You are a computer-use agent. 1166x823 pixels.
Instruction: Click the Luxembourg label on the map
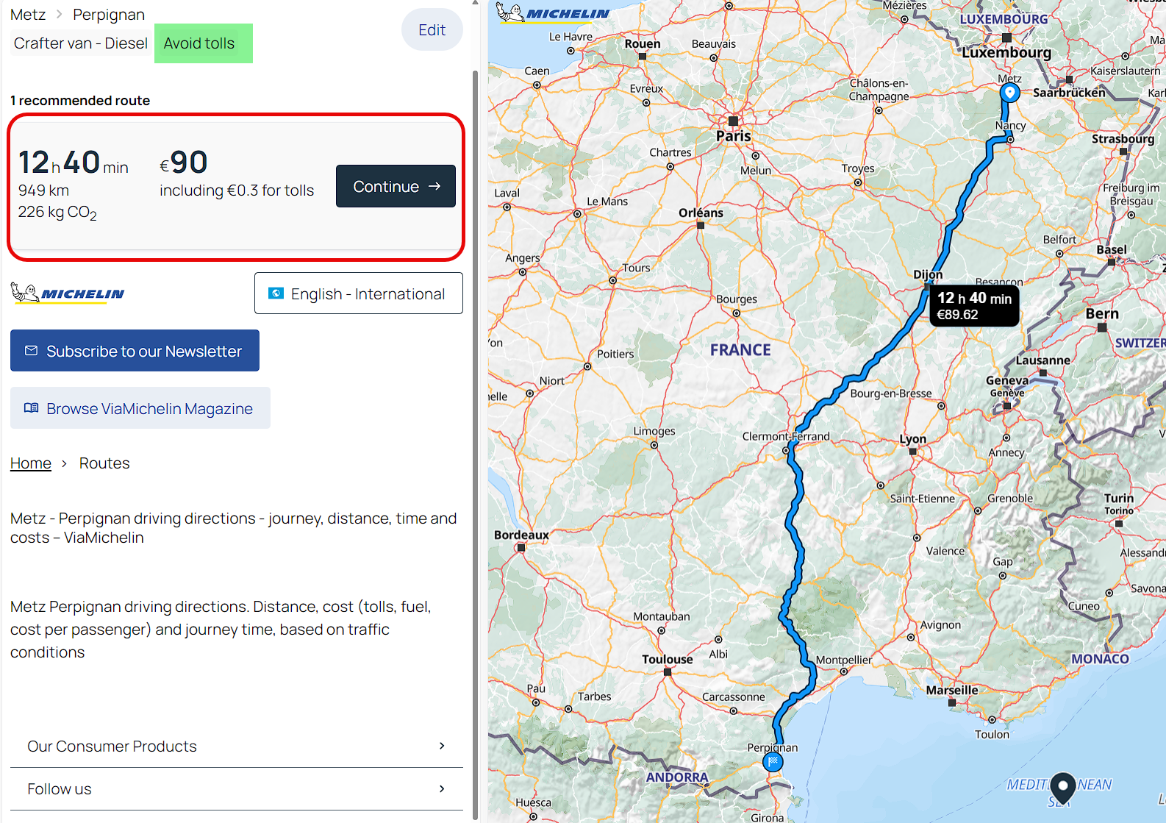tap(1006, 53)
